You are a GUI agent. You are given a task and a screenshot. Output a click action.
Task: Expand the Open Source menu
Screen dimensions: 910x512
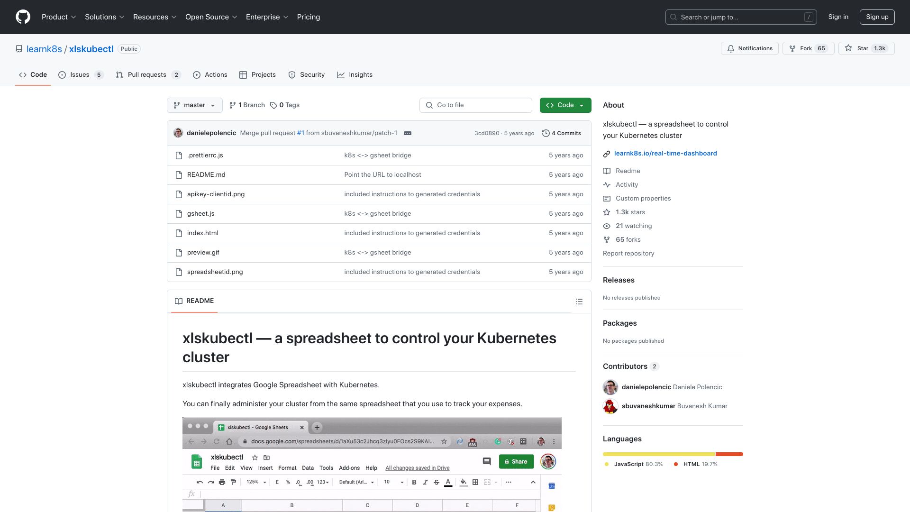pyautogui.click(x=211, y=17)
